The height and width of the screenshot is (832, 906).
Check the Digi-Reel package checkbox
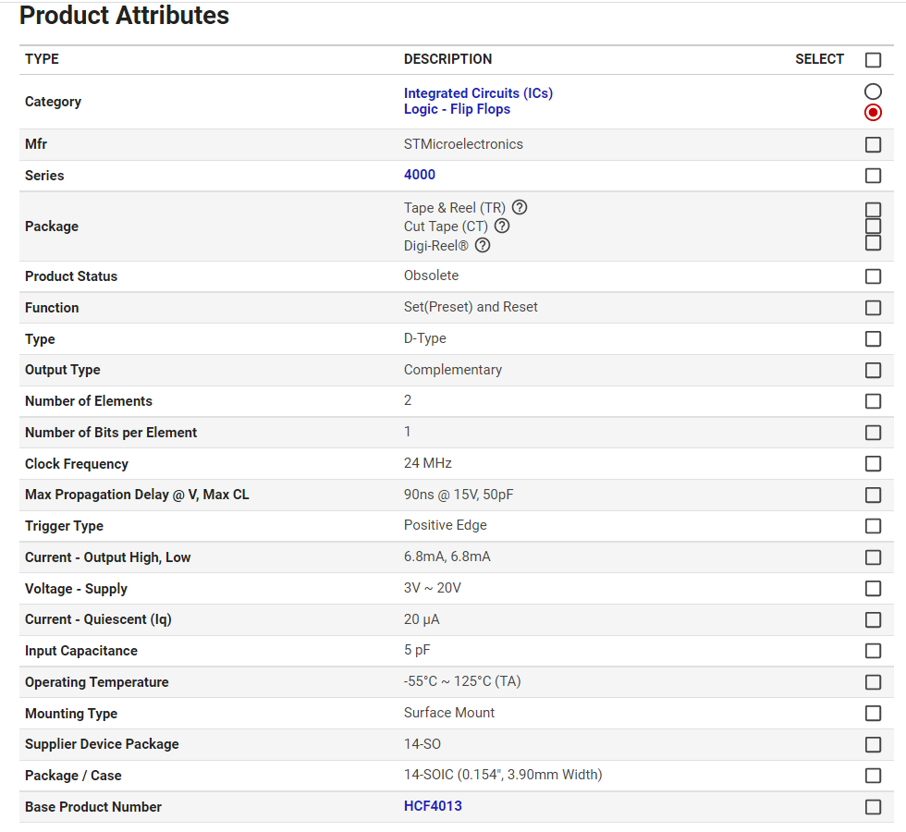coord(873,243)
